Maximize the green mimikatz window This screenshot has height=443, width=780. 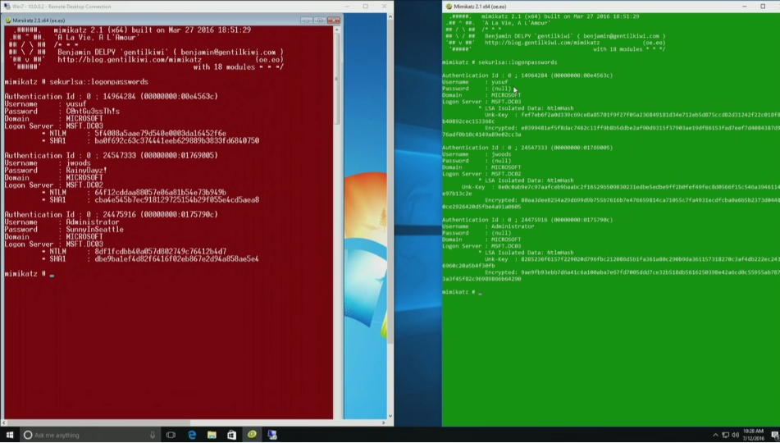763,7
